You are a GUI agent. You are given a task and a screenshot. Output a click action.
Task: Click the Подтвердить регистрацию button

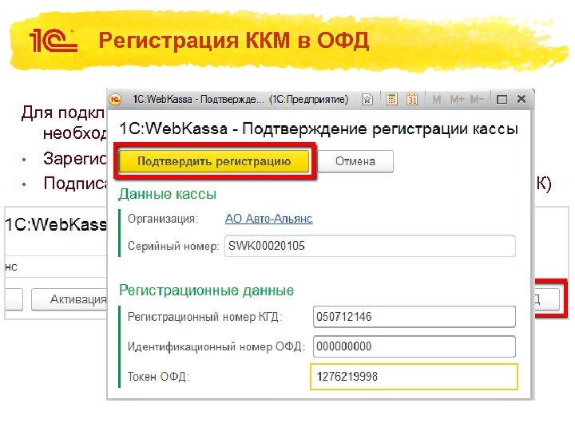pos(214,161)
